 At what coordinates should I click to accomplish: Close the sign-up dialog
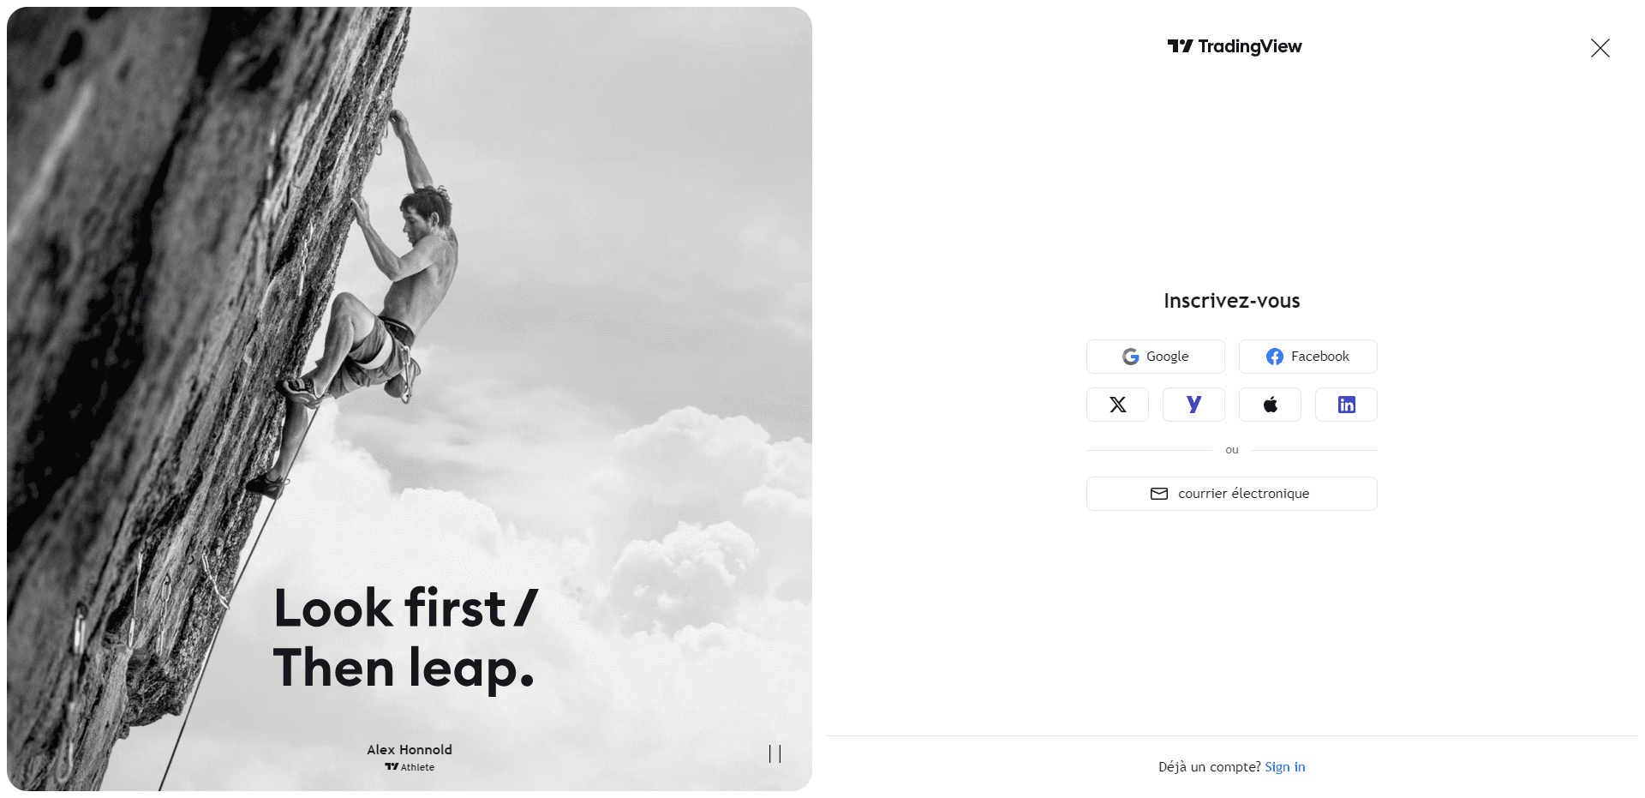pyautogui.click(x=1600, y=48)
